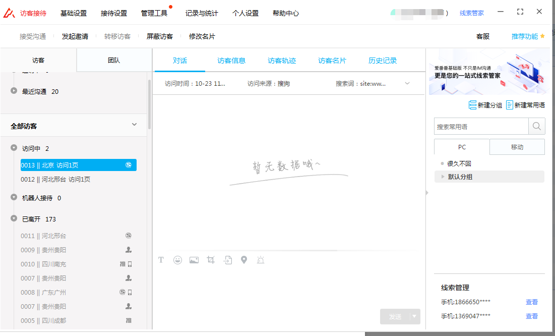The height and width of the screenshot is (336, 555).
Task: Open the text font formatting tool
Action: tap(161, 260)
